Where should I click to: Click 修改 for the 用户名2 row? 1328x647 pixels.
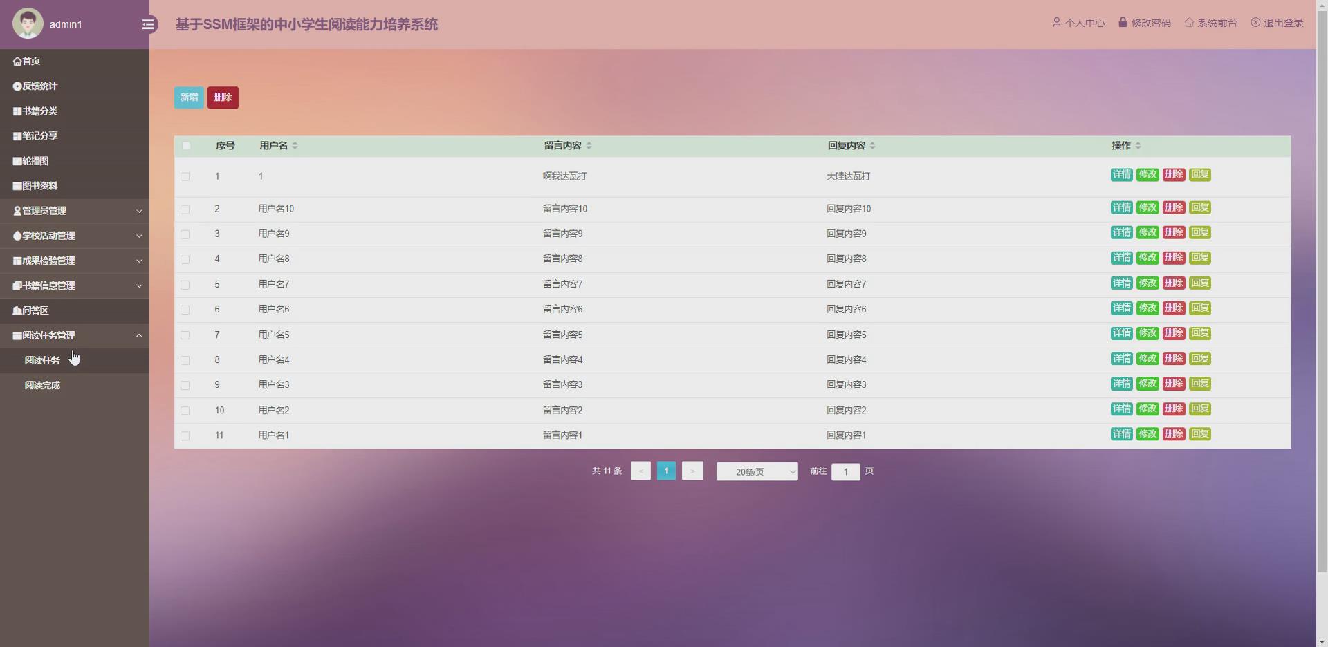point(1147,409)
